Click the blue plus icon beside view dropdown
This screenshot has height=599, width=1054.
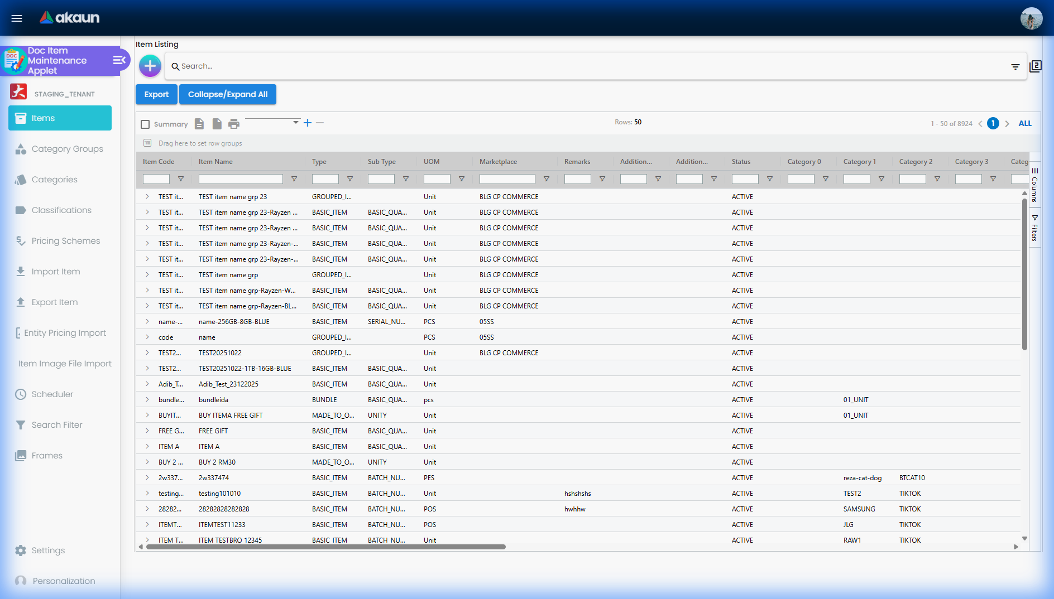pos(308,123)
